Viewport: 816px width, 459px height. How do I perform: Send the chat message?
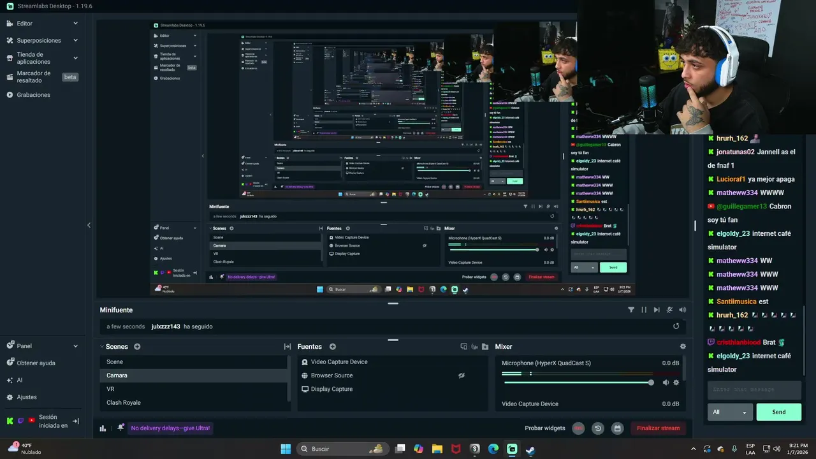tap(779, 412)
